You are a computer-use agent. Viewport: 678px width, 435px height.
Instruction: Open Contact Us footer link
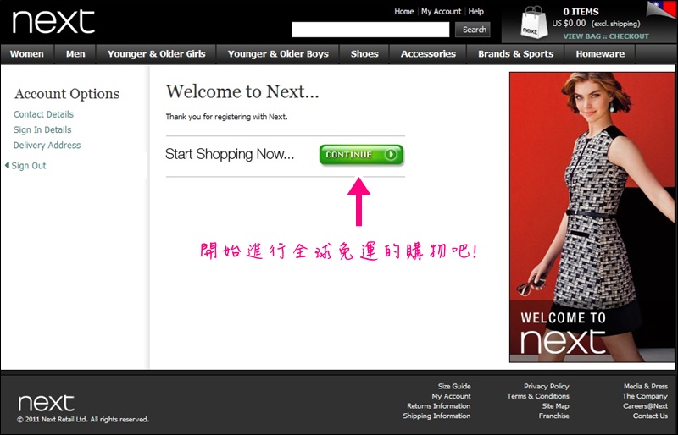tap(650, 416)
